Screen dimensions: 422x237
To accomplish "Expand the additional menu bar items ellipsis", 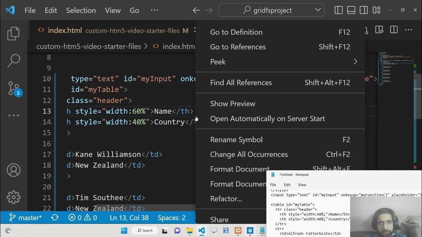I will click(x=154, y=10).
